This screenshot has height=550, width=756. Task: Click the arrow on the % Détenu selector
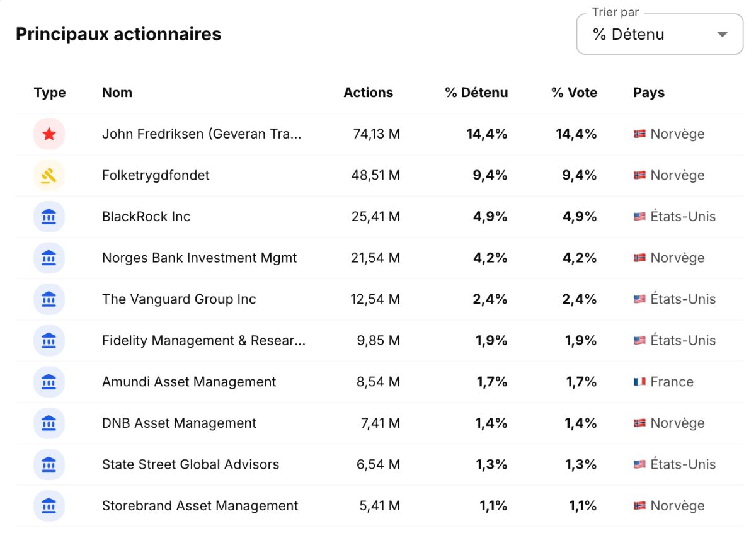[723, 35]
